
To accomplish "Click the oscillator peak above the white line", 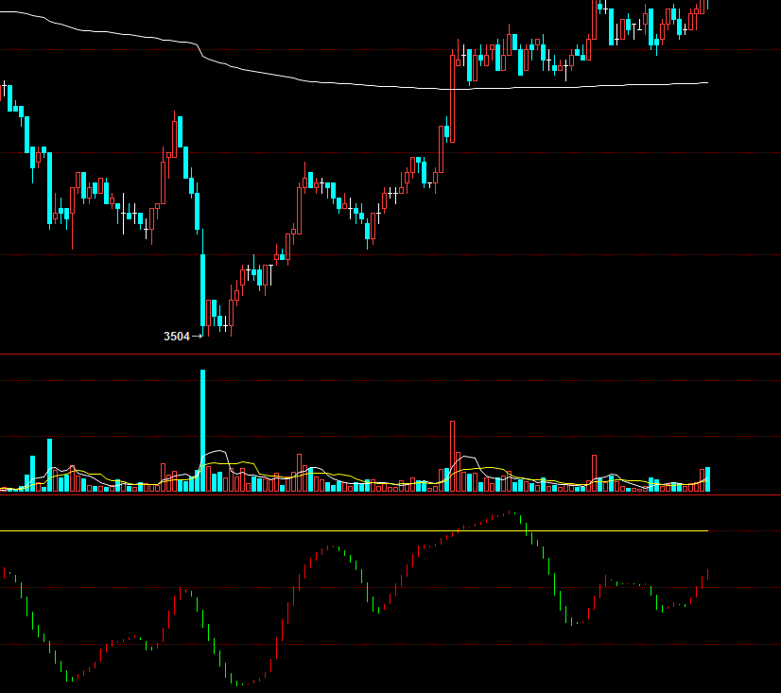I will pyautogui.click(x=512, y=512).
